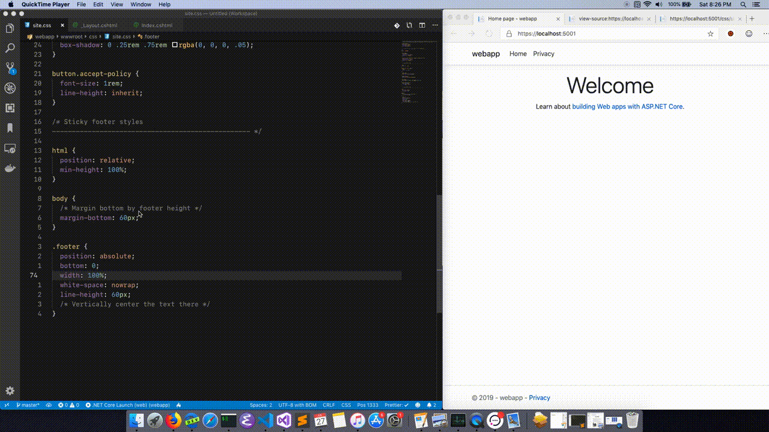Viewport: 769px width, 432px height.
Task: Open Spotlight search in menu bar
Action: [x=744, y=4]
